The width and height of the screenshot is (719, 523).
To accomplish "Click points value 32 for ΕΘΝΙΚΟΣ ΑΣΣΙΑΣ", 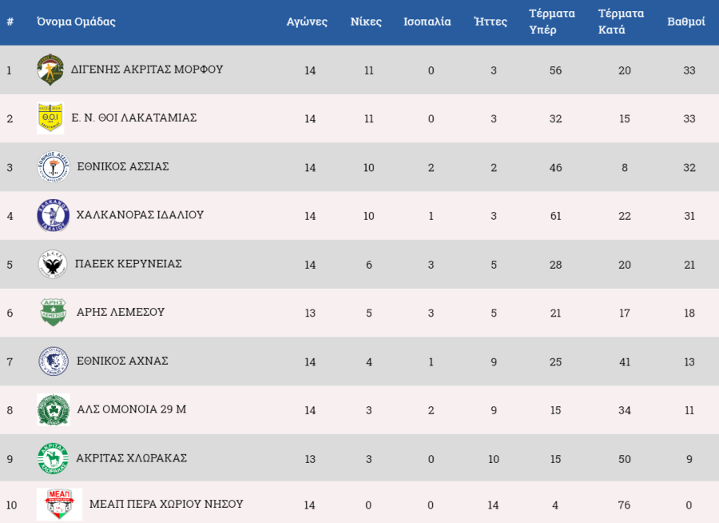I will coord(689,168).
